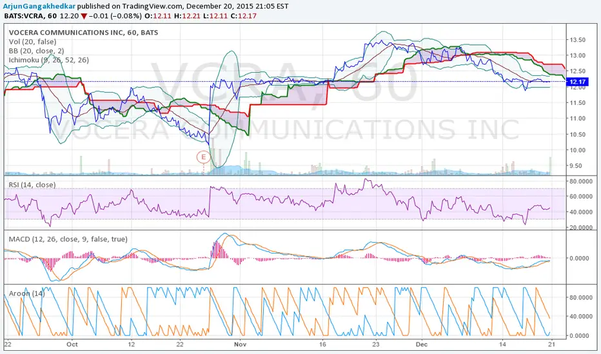Click the Dec date on time axis
601x354 pixels.
pyautogui.click(x=422, y=344)
